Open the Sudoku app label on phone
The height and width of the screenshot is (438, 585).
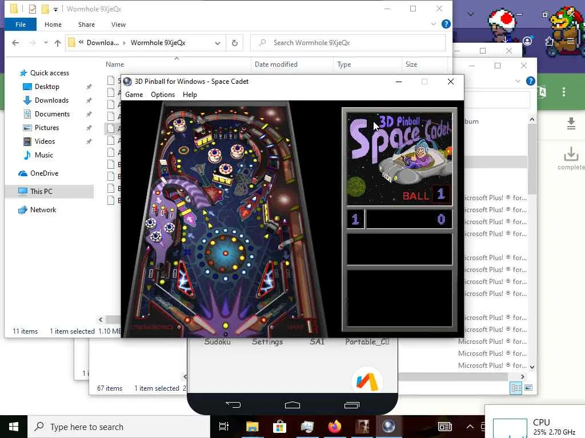point(217,342)
